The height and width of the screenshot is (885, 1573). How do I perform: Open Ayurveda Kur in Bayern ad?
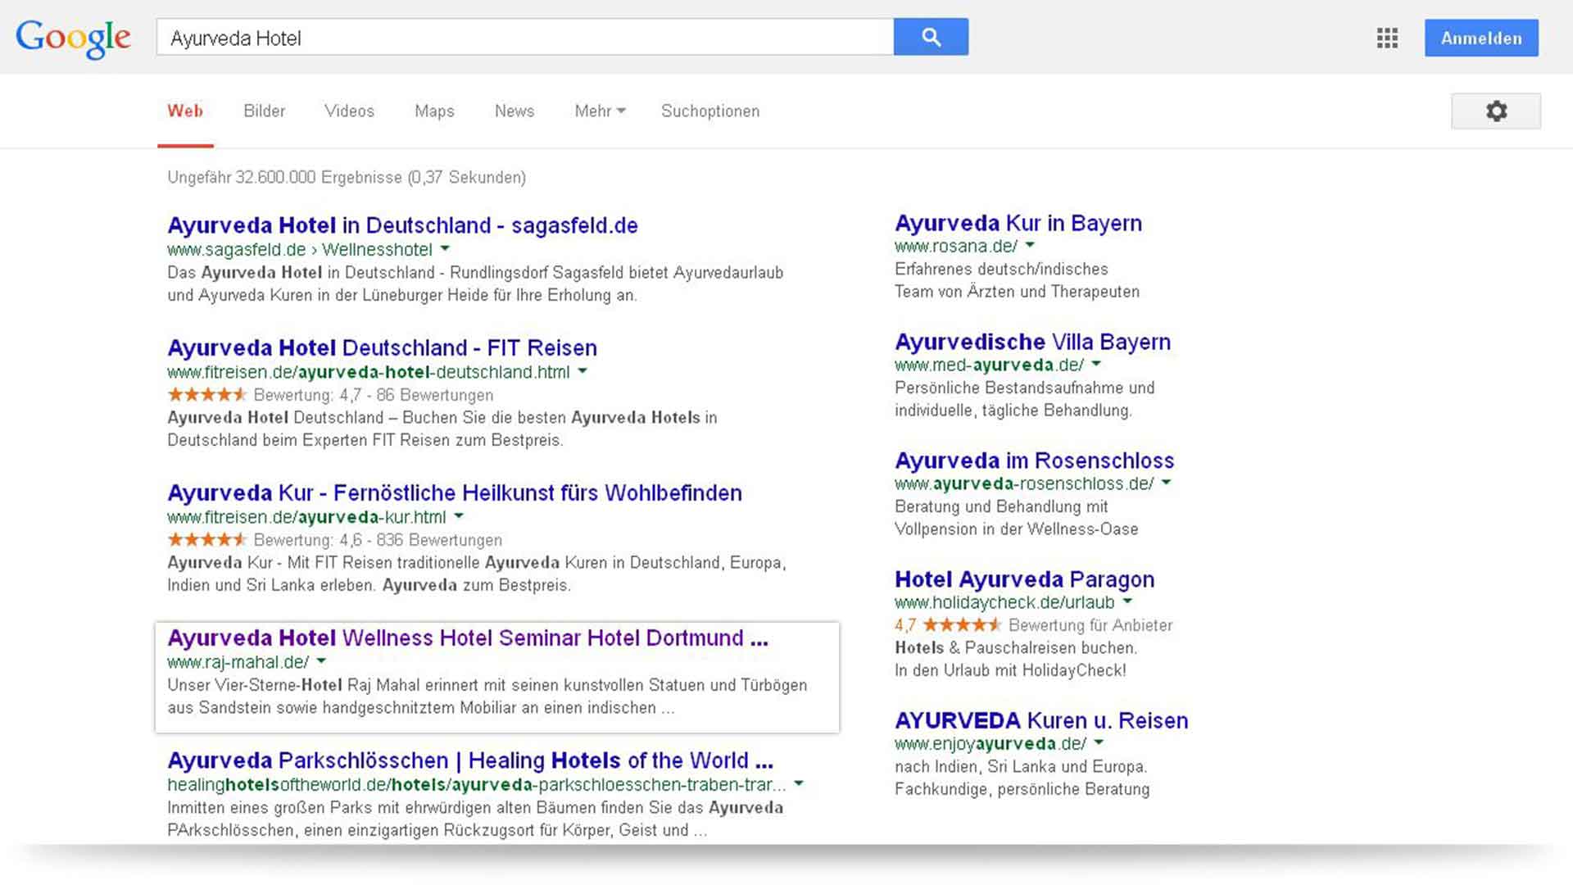click(x=1018, y=223)
